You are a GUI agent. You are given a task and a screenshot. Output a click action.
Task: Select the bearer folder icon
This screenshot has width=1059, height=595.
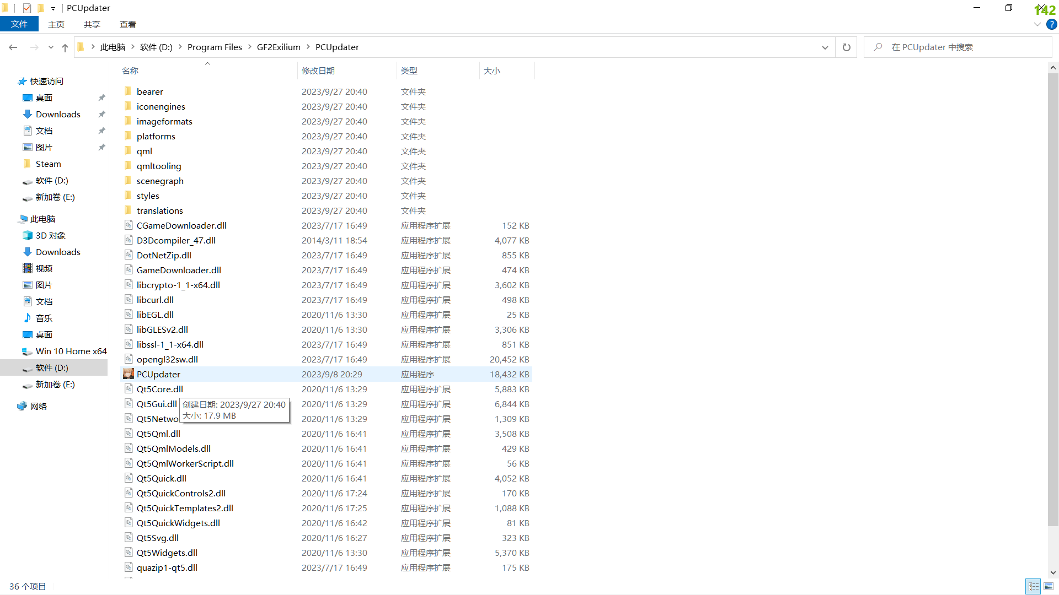tap(128, 91)
